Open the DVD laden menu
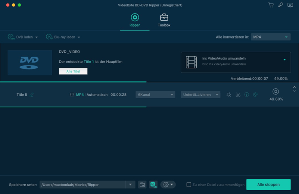The image size is (299, 194). click(x=23, y=37)
